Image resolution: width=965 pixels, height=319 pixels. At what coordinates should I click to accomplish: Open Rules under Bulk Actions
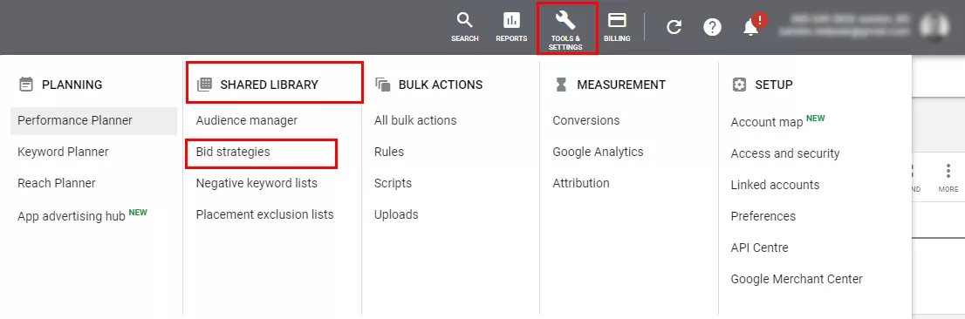pyautogui.click(x=389, y=152)
